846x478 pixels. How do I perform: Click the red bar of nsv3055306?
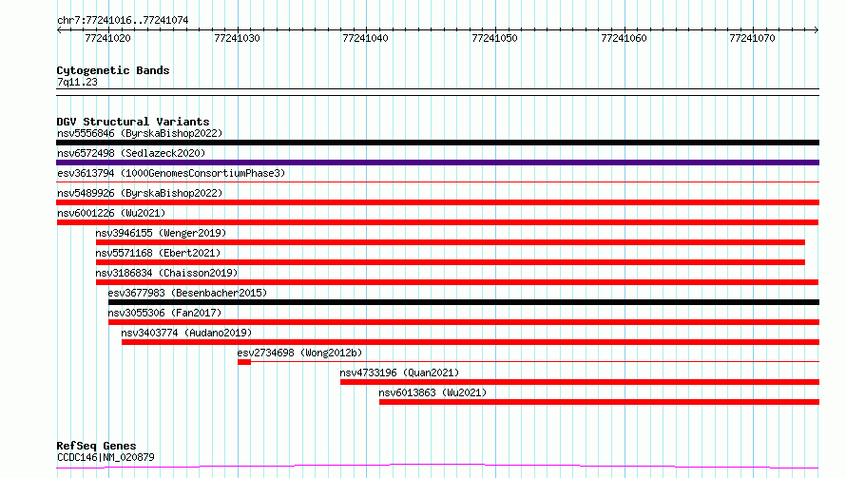coord(464,322)
